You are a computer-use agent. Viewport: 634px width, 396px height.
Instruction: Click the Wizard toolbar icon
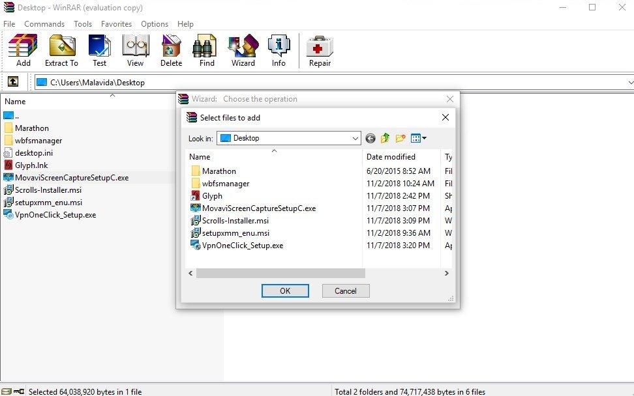243,45
